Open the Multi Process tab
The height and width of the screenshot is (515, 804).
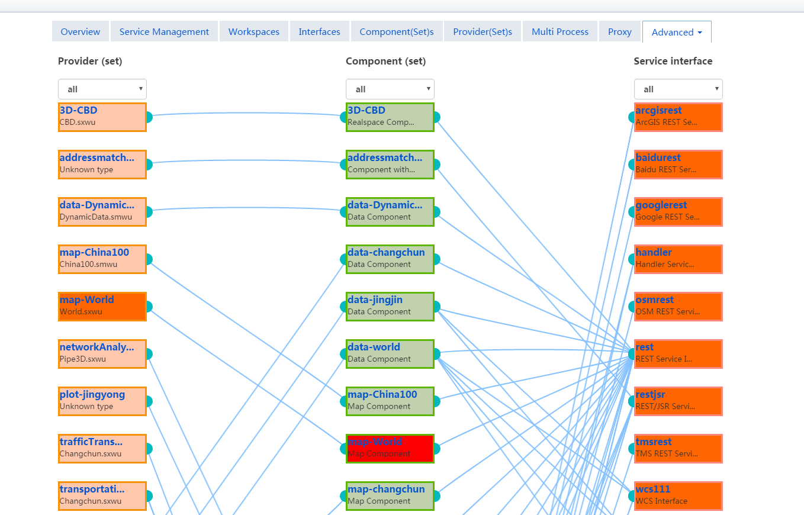[x=560, y=32]
